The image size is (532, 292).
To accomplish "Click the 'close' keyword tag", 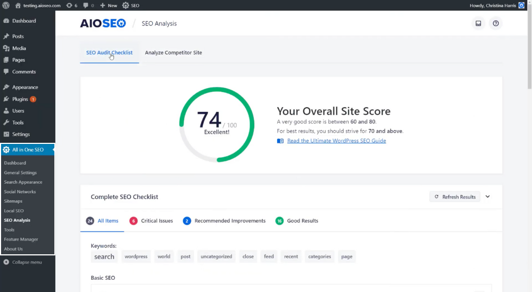I will coord(248,256).
